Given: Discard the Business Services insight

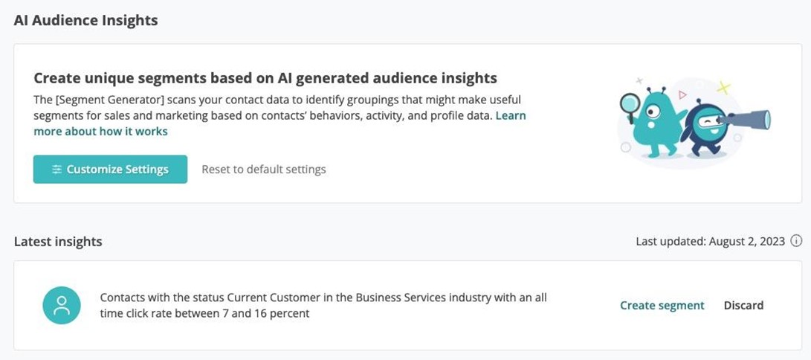Looking at the screenshot, I should point(743,305).
